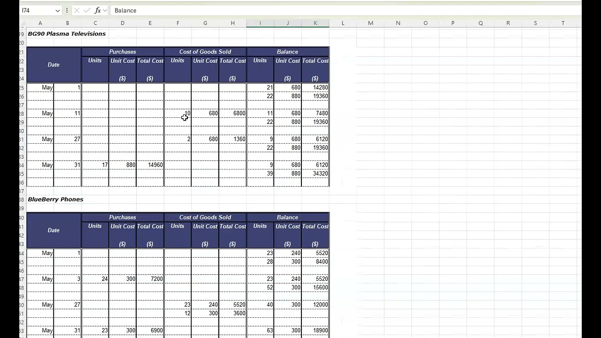Select balance units cell showing 63
Viewport: 601px width, 338px height.
(260, 331)
